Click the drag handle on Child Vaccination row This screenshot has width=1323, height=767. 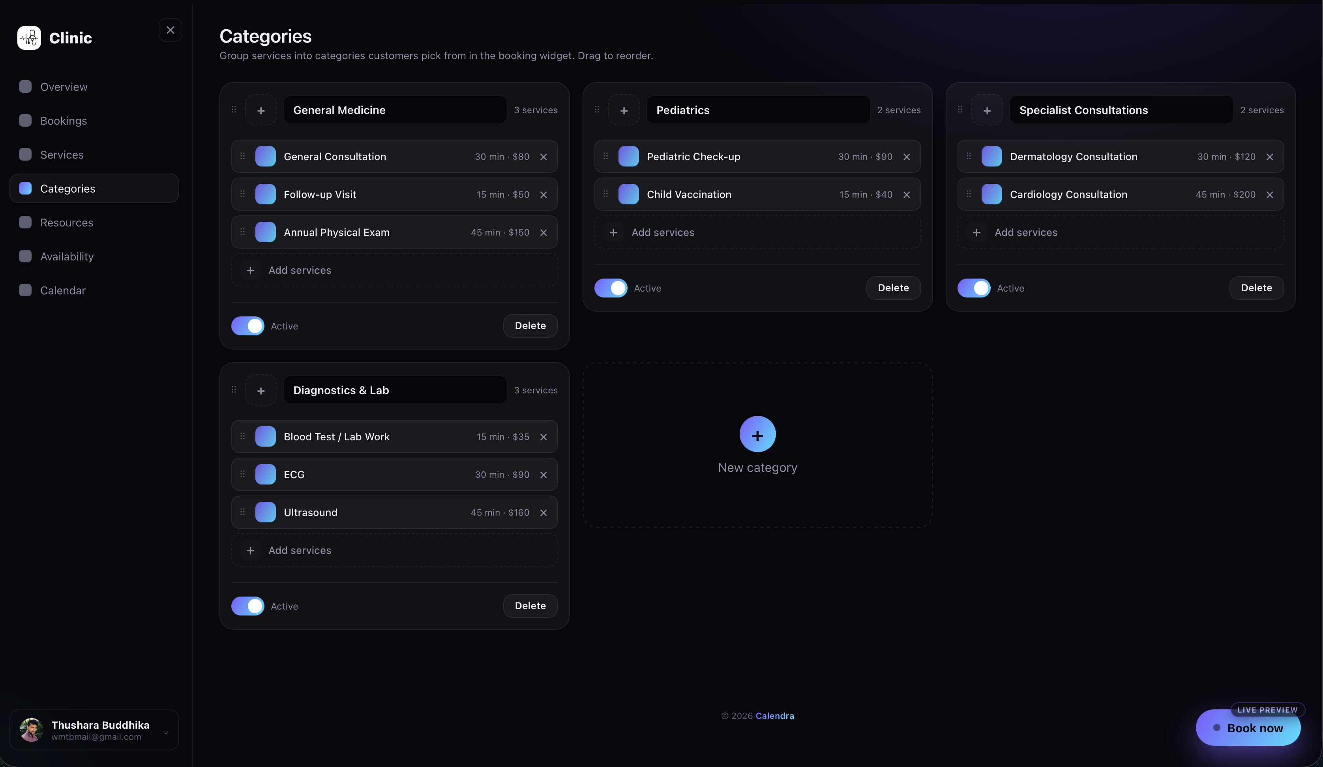(605, 194)
